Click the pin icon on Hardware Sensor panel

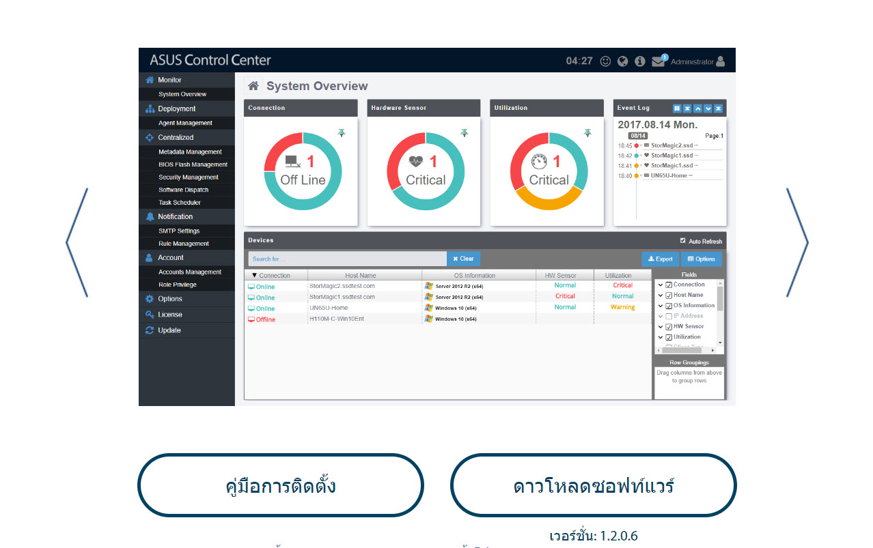click(465, 133)
